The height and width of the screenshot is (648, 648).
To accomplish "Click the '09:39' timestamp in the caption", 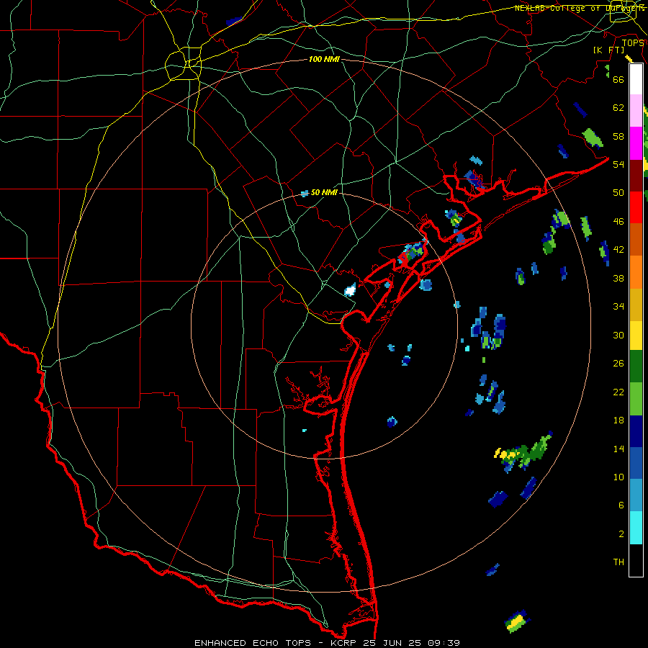I will pyautogui.click(x=444, y=643).
